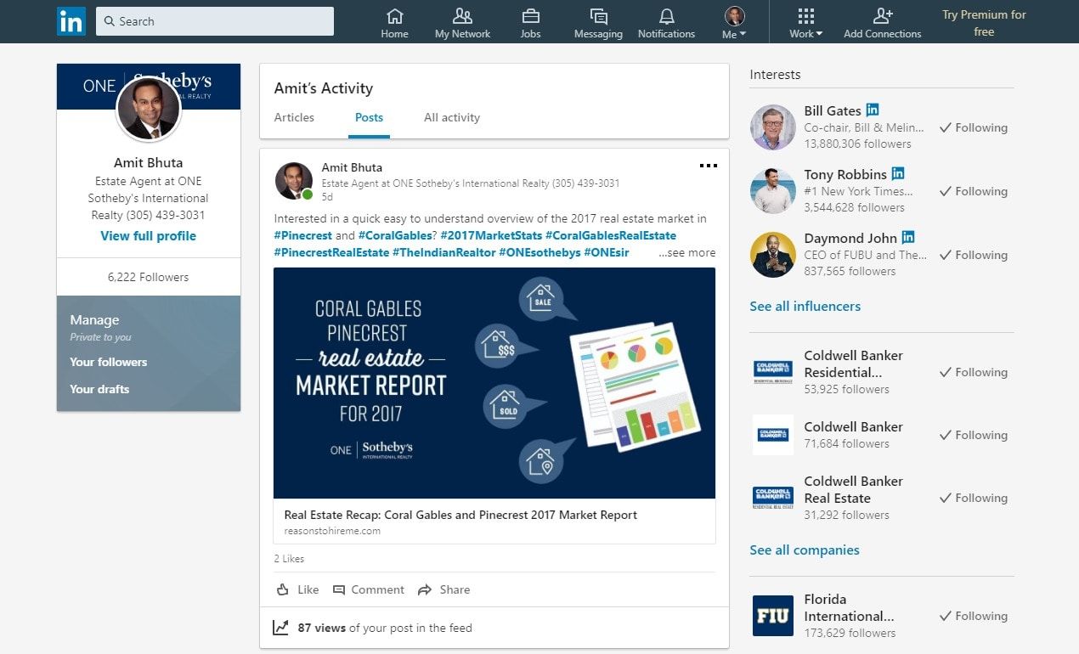Click Tony Robbins profile picture
The image size is (1079, 654).
[x=773, y=191]
